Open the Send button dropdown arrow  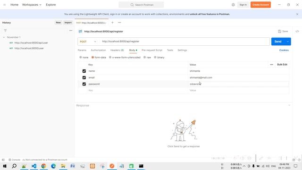click(288, 42)
